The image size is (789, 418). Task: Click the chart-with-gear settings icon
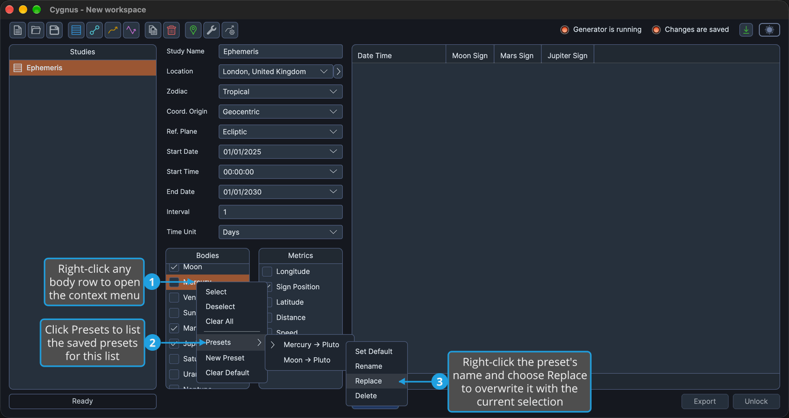[230, 30]
